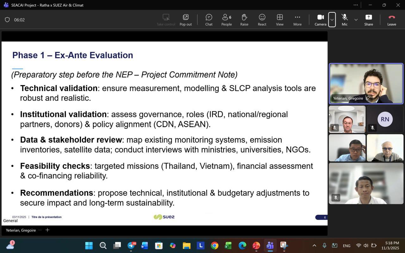Select the RN participant avatar tile

(385, 119)
